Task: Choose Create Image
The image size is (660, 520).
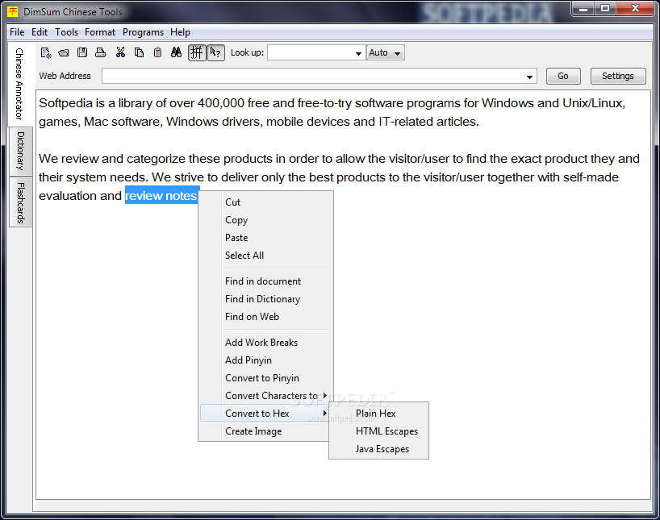Action: click(x=266, y=431)
